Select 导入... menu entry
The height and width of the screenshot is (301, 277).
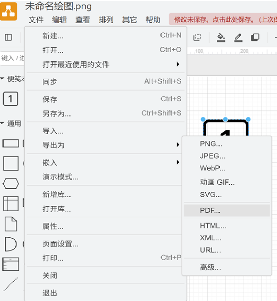tap(105, 131)
